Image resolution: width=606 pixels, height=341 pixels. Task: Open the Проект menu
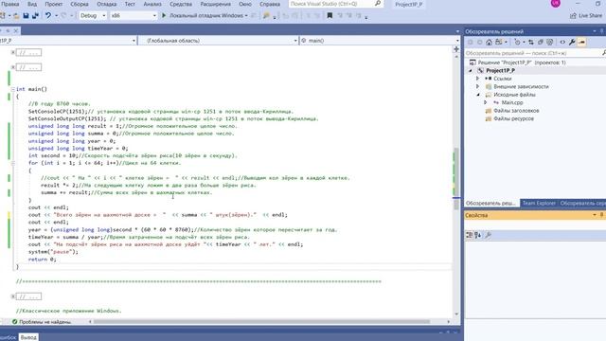tap(54, 4)
